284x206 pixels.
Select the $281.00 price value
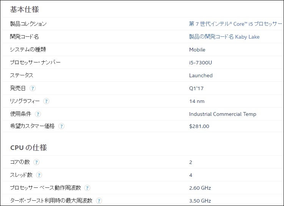(x=199, y=126)
